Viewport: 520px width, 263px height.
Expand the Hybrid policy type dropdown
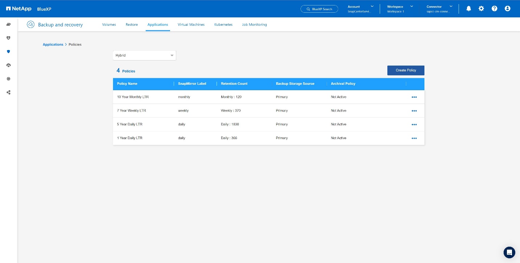(144, 55)
